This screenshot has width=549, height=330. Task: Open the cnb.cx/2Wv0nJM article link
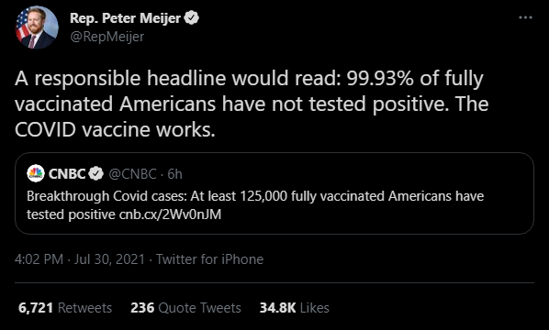[x=170, y=214]
